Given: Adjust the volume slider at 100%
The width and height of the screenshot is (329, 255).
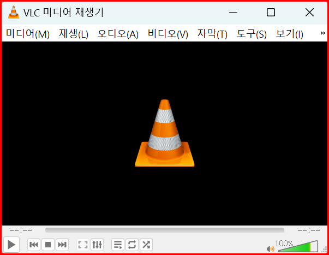Looking at the screenshot, I should pos(298,246).
